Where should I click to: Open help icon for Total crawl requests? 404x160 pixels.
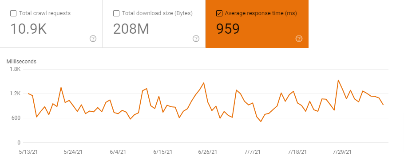click(93, 39)
